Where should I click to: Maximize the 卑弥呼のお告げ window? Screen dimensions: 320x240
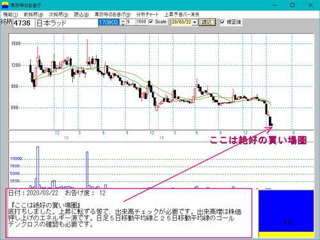(292, 5)
